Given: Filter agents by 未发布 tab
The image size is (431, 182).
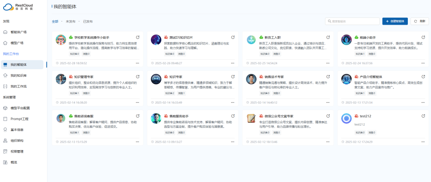Looking at the screenshot, I should click(x=71, y=21).
